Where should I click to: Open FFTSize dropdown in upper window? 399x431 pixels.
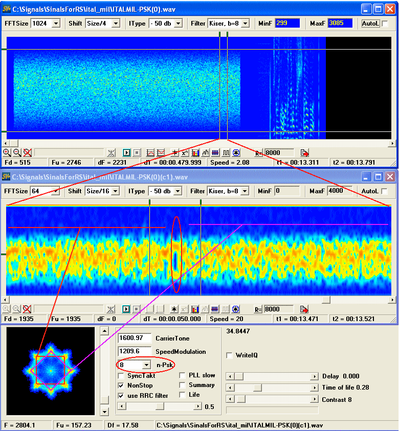pyautogui.click(x=56, y=23)
